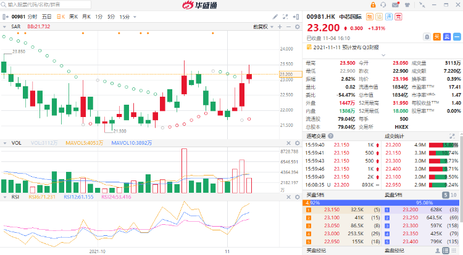Switch to 分时 intraday tab
The height and width of the screenshot is (255, 463).
[x=33, y=17]
